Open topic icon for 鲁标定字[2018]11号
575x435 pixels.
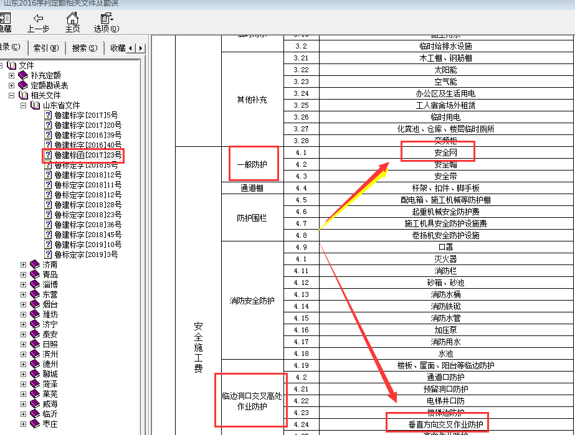coord(48,185)
